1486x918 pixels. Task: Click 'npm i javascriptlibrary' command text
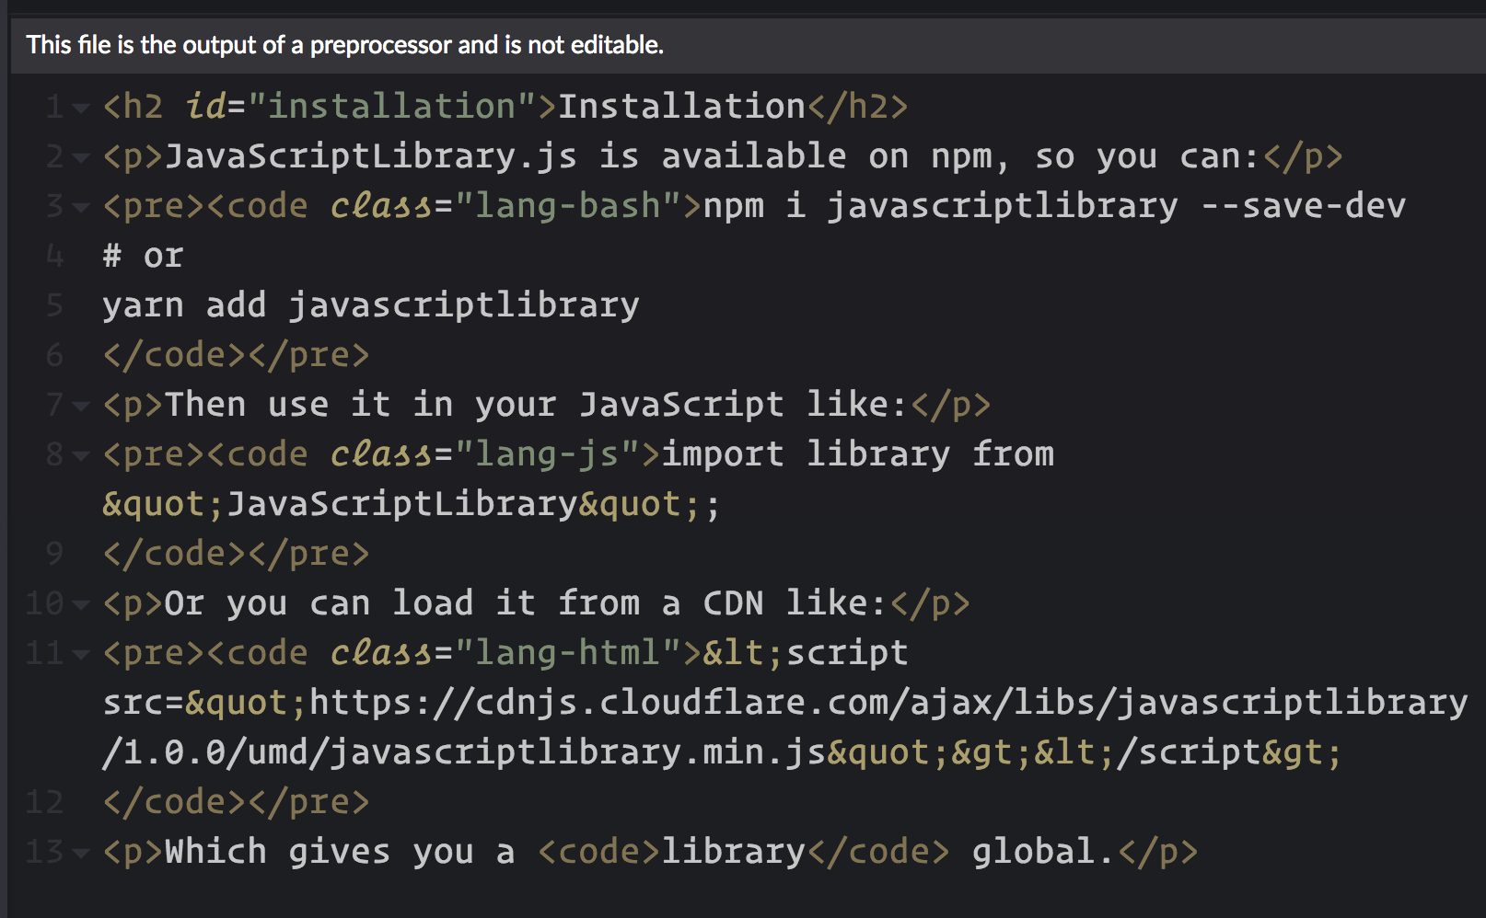940,206
